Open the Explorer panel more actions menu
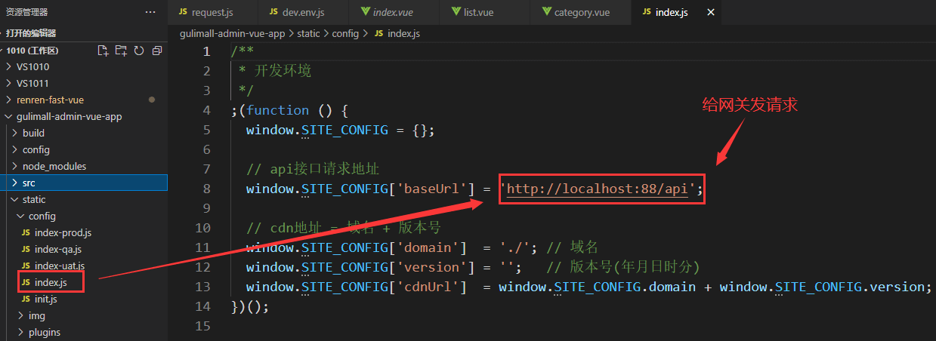 [x=150, y=12]
